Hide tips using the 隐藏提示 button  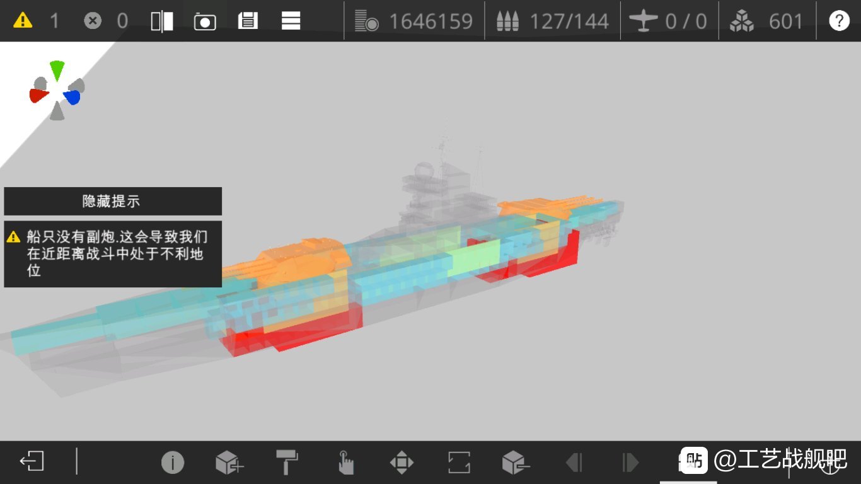pos(113,201)
